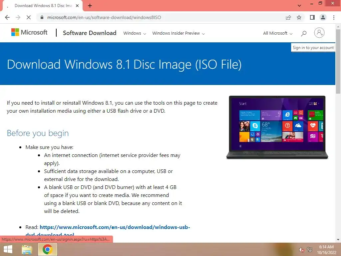Click the Microsoft logo
This screenshot has height=256, width=341.
pos(29,32)
